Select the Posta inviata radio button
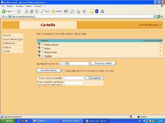165x123 pixels. click(43, 52)
